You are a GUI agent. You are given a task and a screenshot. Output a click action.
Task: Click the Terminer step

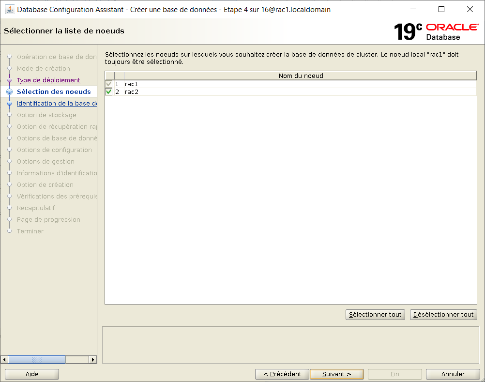30,231
